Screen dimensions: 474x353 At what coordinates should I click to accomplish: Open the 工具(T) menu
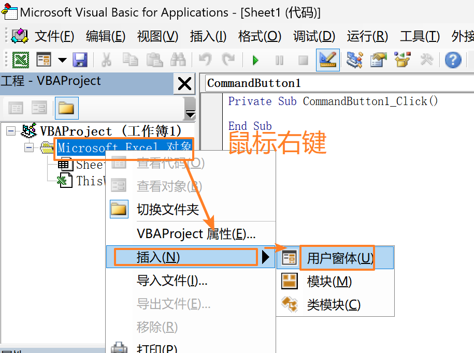pyautogui.click(x=420, y=37)
